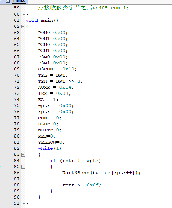Click the 'if (rptr != wptr)' condition
172x208 pixels.
tap(76, 161)
